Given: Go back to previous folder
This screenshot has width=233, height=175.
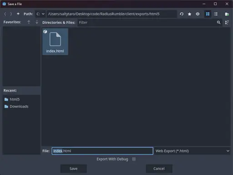Looking at the screenshot, I should coord(5,14).
